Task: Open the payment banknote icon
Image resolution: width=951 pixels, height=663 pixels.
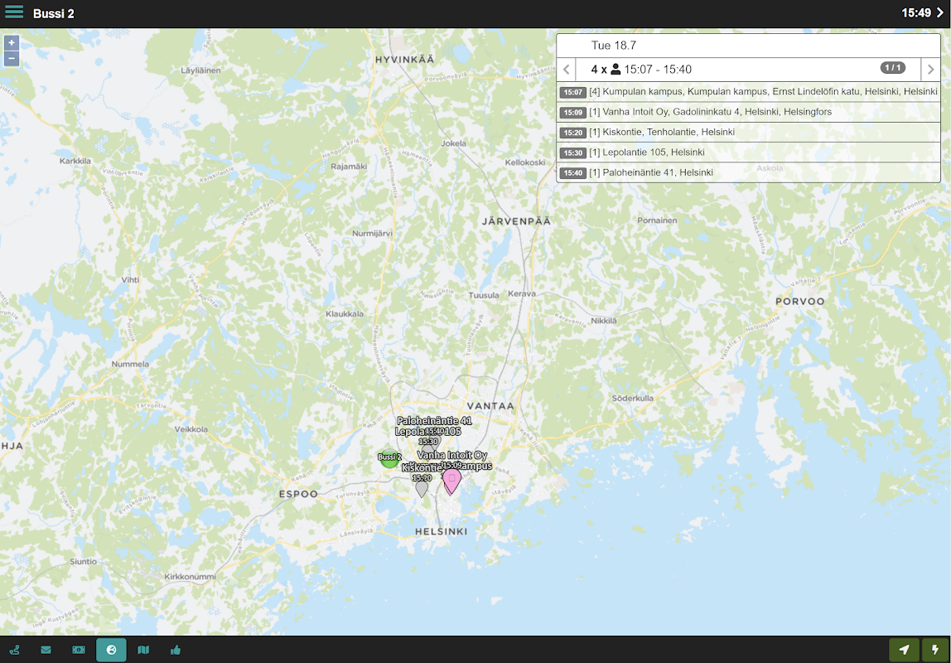Action: click(79, 651)
